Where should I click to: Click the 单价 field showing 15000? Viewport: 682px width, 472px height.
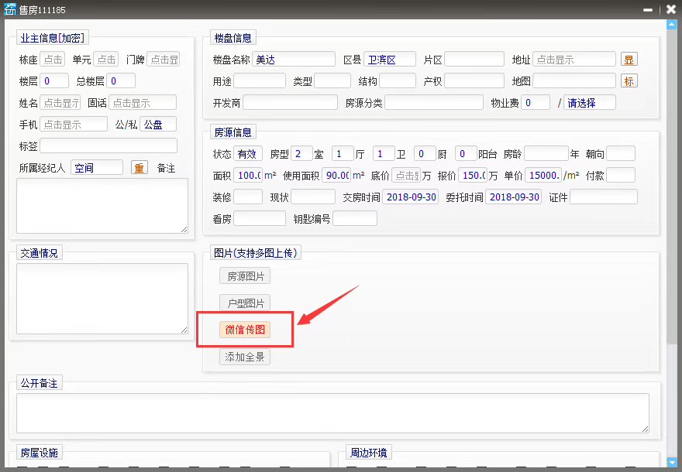pos(543,176)
